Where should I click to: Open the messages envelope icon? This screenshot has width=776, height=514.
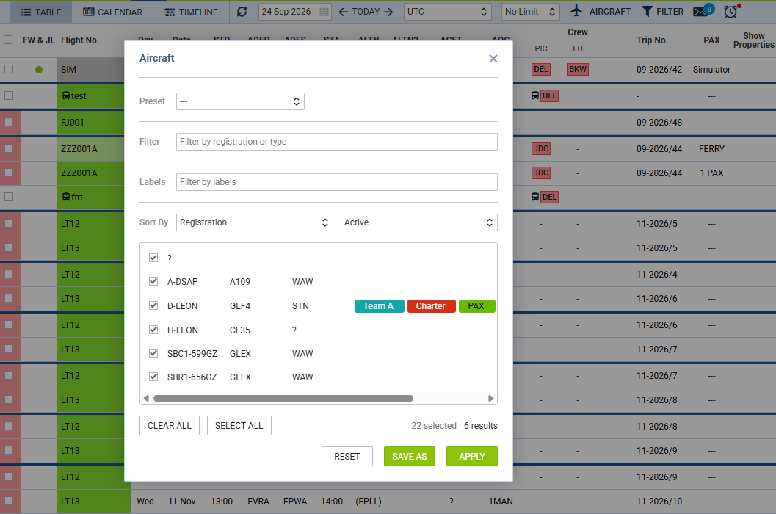(700, 12)
